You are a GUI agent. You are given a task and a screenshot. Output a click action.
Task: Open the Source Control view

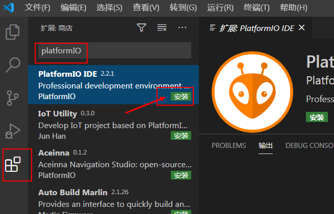coord(13,98)
